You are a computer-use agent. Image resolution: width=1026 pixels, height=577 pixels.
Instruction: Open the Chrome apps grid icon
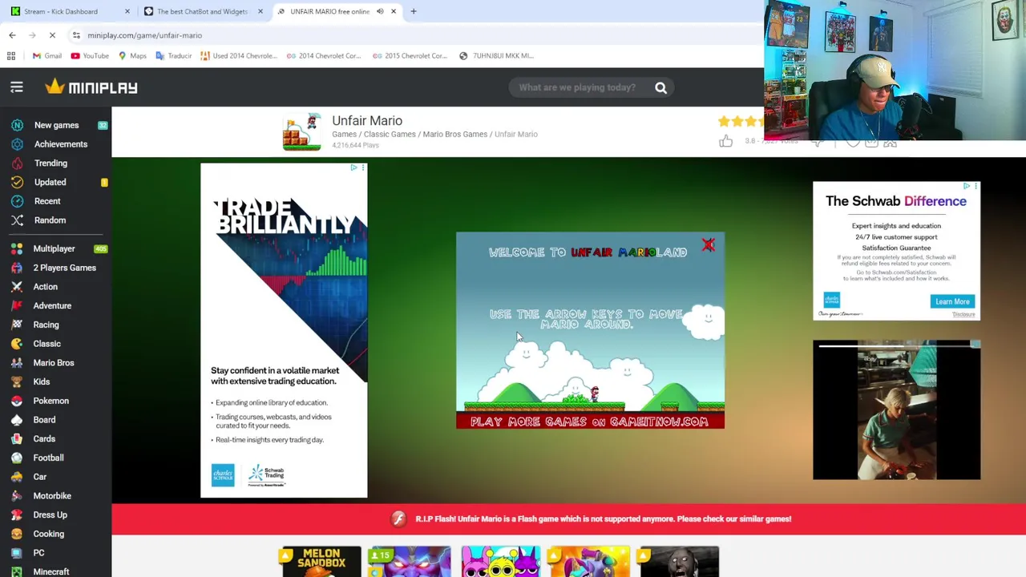click(11, 56)
